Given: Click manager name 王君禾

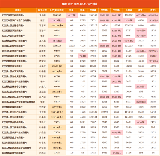Looking at the screenshot, I should (43, 138).
